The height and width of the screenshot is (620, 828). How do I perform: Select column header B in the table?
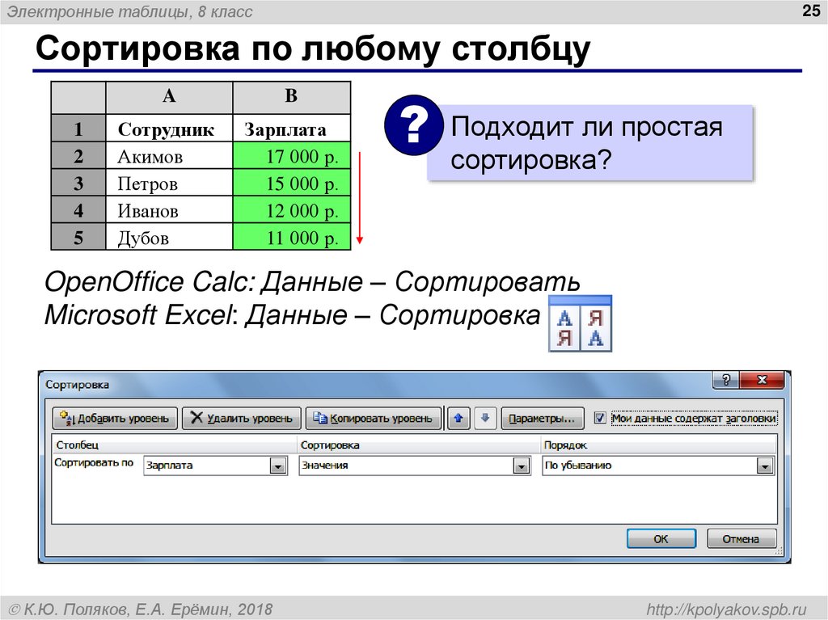(292, 97)
